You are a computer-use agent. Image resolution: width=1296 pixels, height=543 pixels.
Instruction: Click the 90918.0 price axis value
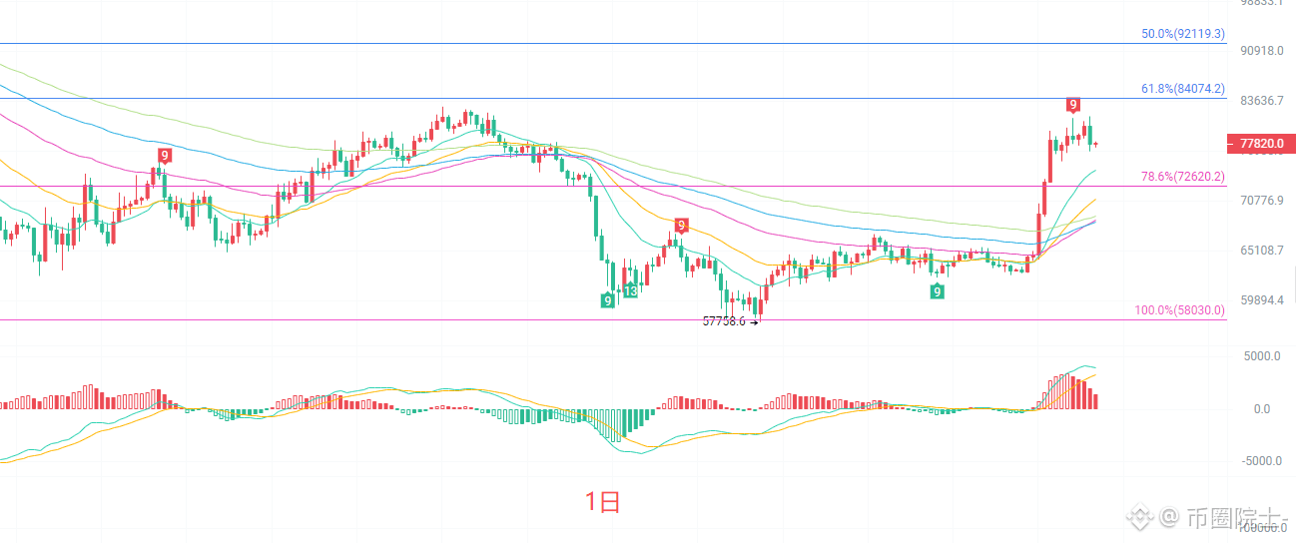click(x=1261, y=50)
